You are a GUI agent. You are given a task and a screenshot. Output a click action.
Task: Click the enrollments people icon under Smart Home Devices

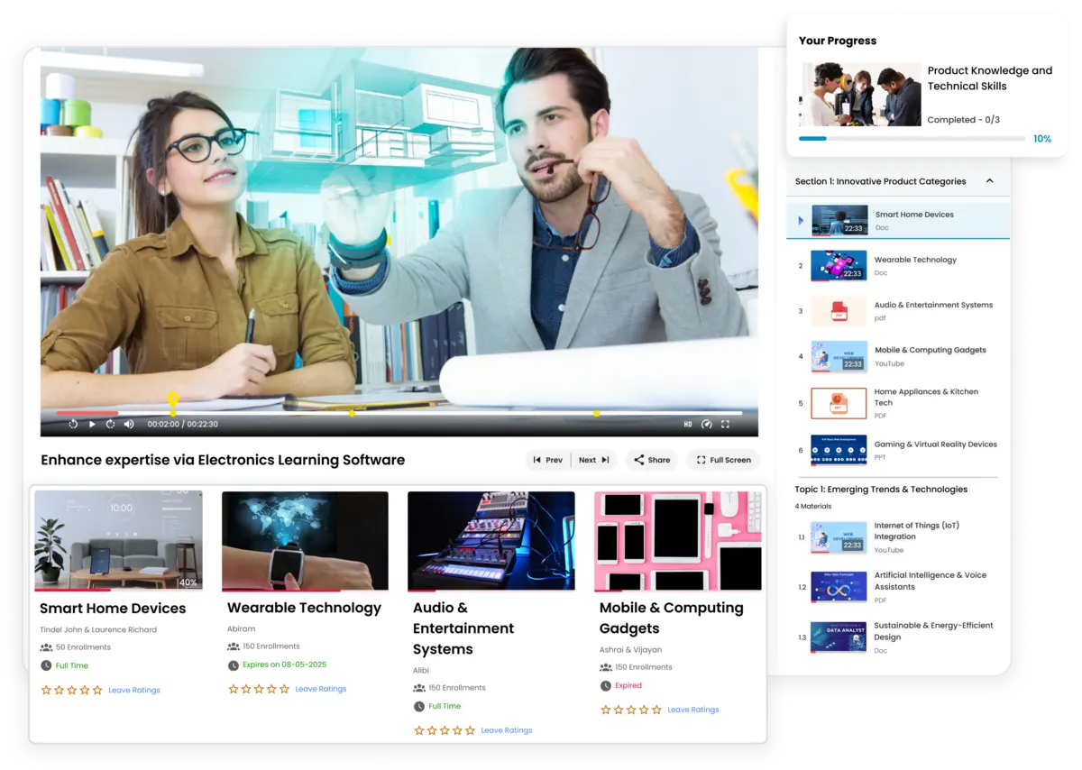(46, 646)
